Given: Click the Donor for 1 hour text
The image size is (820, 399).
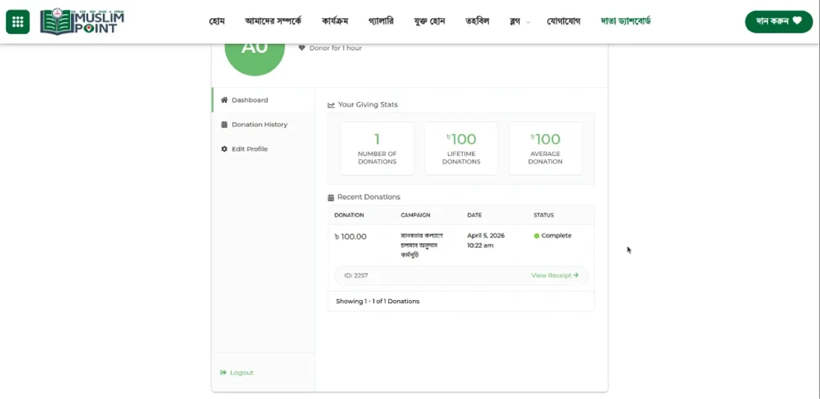Looking at the screenshot, I should 335,48.
